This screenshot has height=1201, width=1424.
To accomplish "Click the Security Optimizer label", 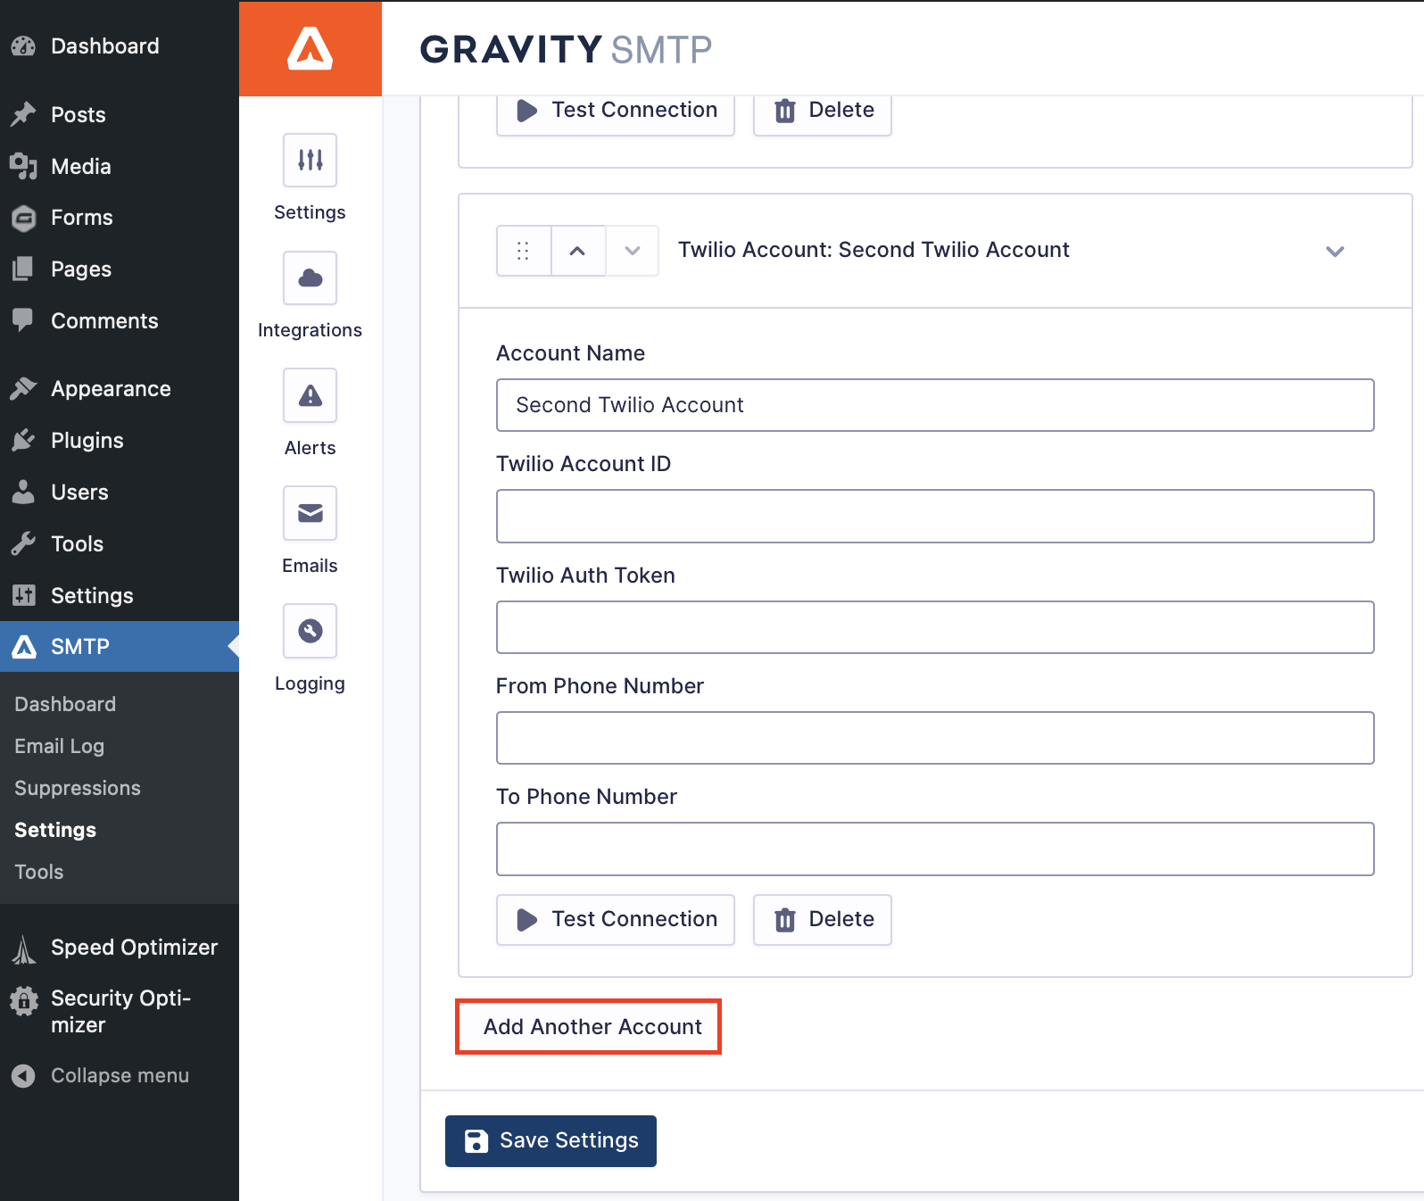I will [x=120, y=1012].
